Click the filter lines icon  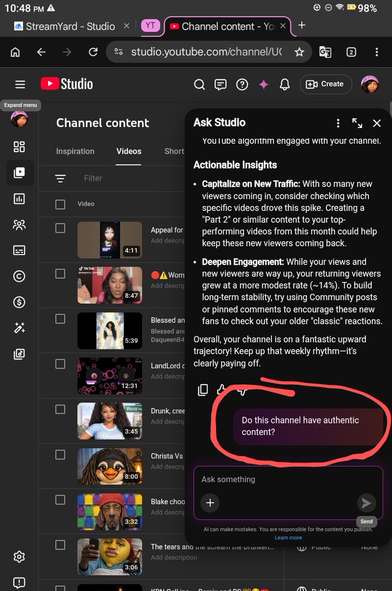[x=60, y=178]
